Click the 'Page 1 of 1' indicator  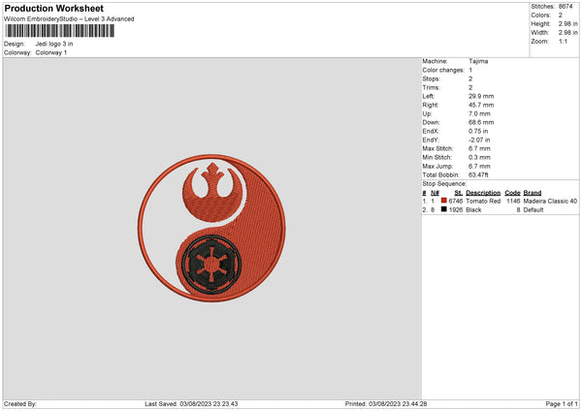click(x=562, y=404)
